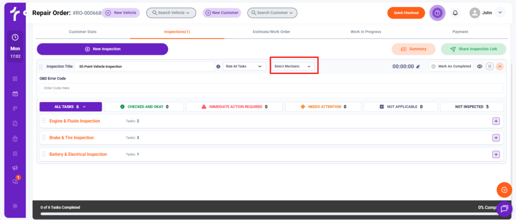Click the app logo at top left
This screenshot has height=220, width=516.
pos(15,13)
